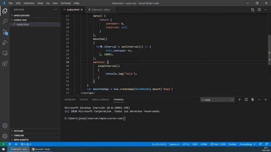Open the Run menu
271x152 pixels.
[x=55, y=3]
